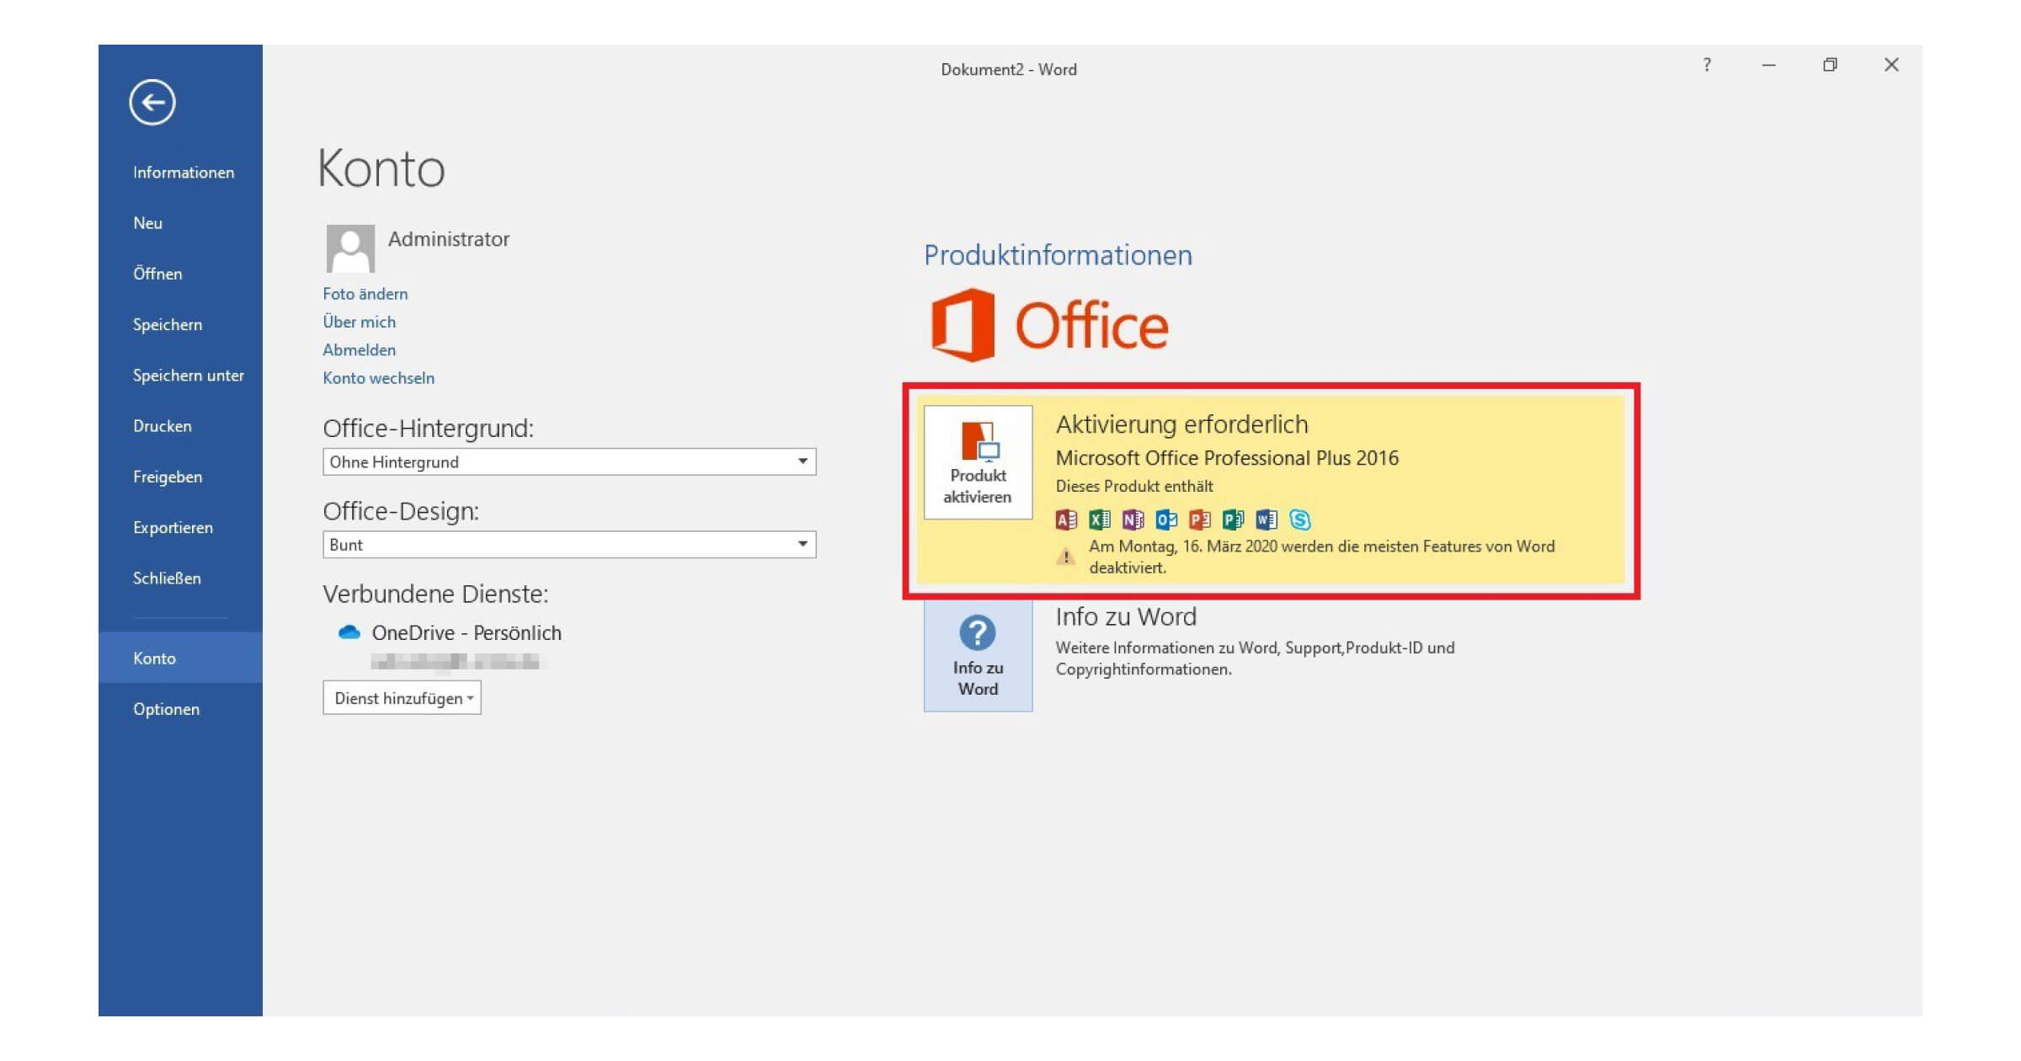The width and height of the screenshot is (2021, 1061).
Task: Click the 16. März 2020 deactivation warning text
Action: coord(1322,557)
